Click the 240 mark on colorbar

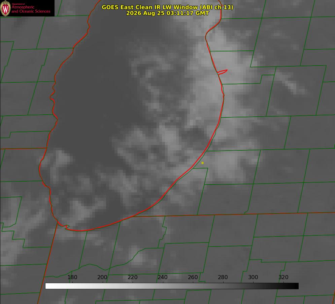[163, 277]
